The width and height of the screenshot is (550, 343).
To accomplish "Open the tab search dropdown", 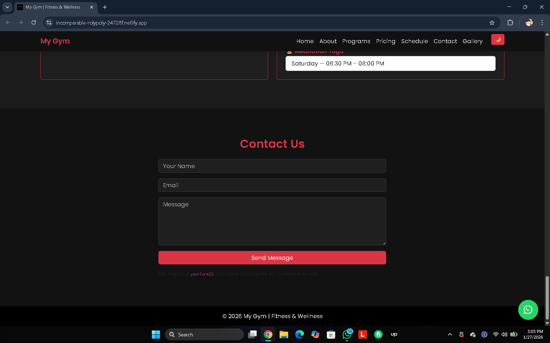I will pos(7,7).
